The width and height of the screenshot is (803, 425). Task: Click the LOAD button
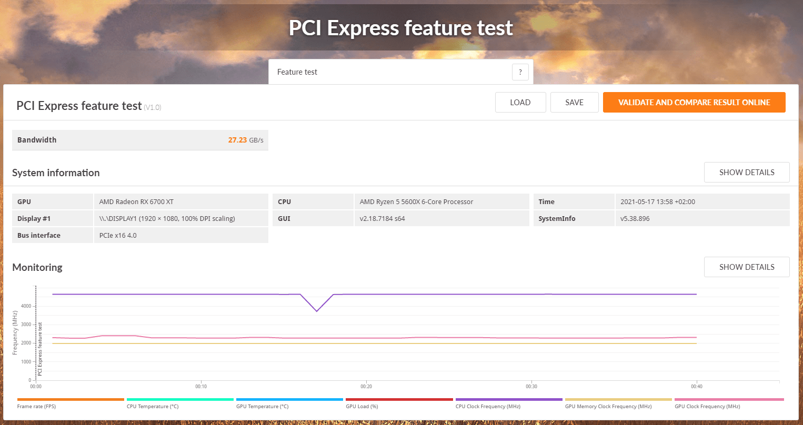(520, 103)
